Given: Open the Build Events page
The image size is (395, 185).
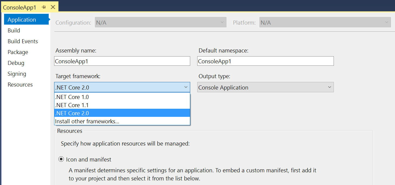Looking at the screenshot, I should (23, 41).
